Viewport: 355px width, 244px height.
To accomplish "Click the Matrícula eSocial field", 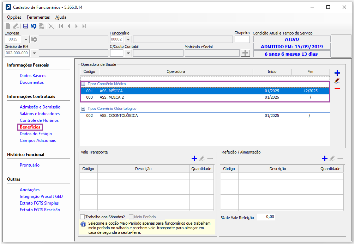I will pos(212,53).
